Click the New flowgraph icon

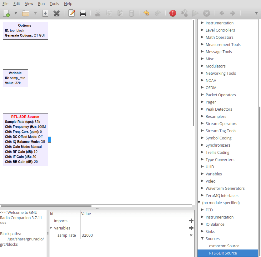[7, 13]
